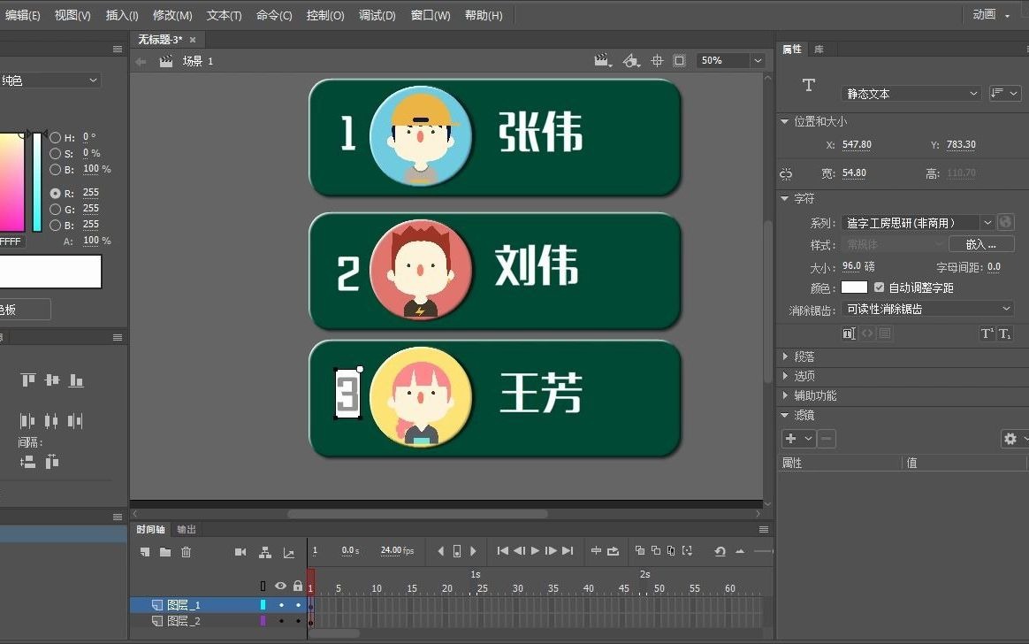Click the Add Camera icon
The height and width of the screenshot is (644, 1029).
(x=240, y=551)
